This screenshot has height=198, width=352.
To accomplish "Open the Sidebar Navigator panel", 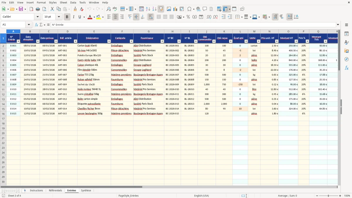I will (346, 59).
